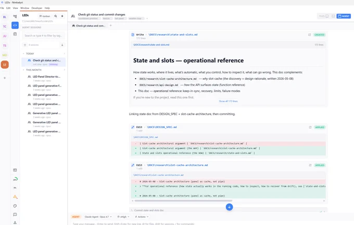Open the user account icon at sidebar bottom
This screenshot has width=354, height=225.
click(15, 222)
